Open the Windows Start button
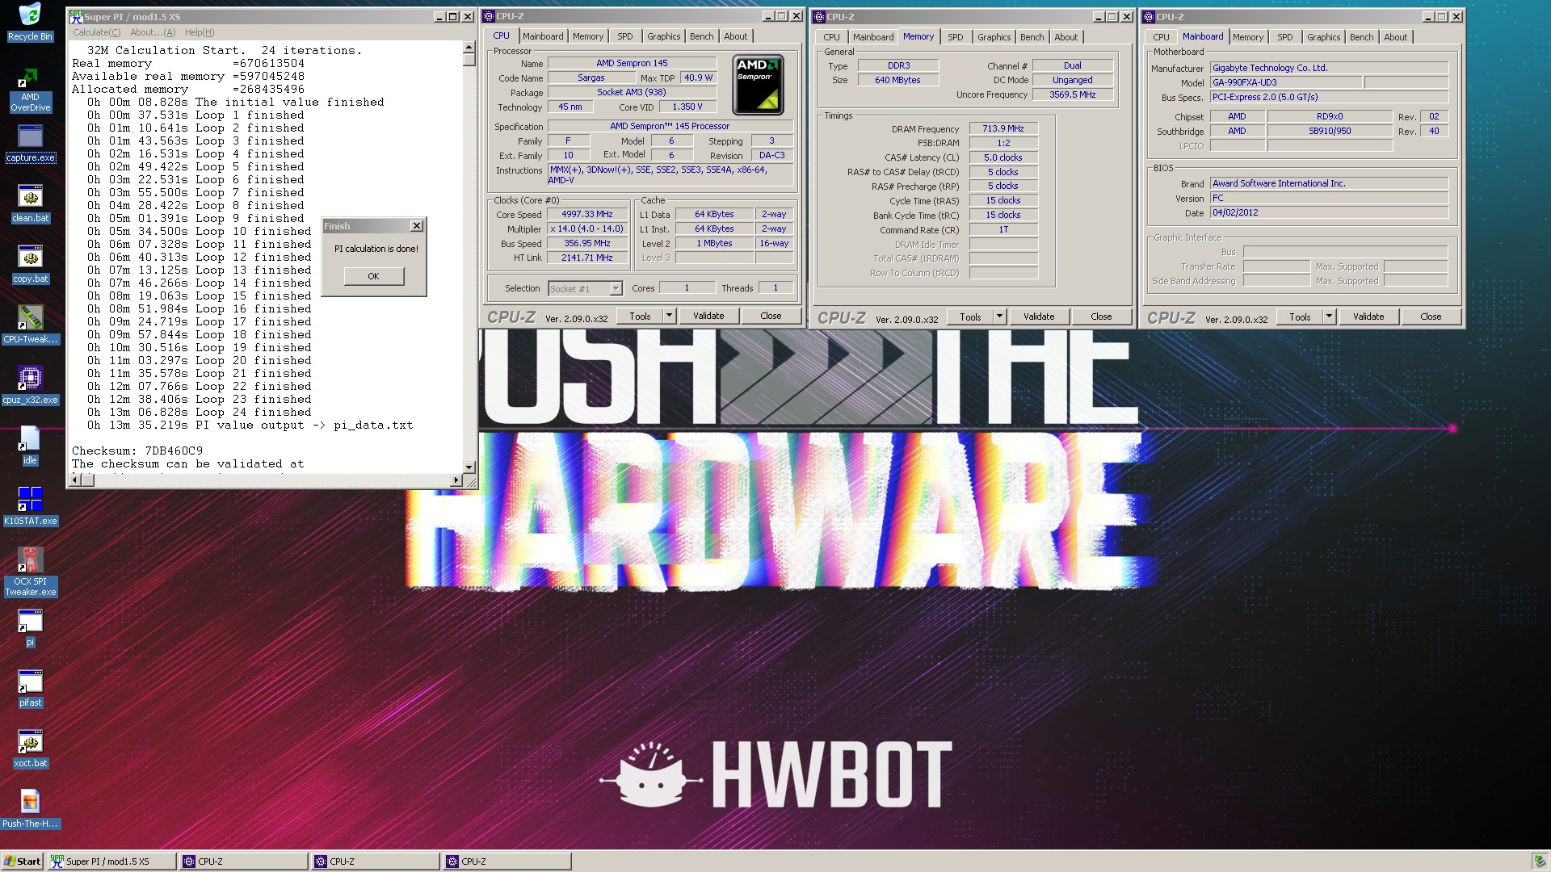 [23, 862]
